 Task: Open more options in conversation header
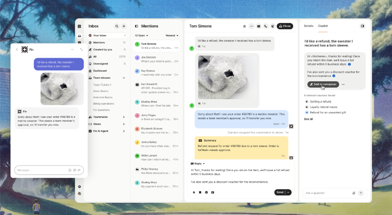point(251,26)
